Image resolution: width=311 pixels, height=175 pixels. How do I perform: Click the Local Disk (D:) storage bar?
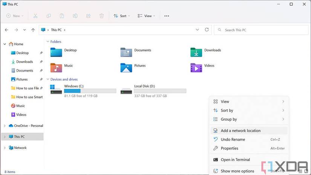click(160, 91)
